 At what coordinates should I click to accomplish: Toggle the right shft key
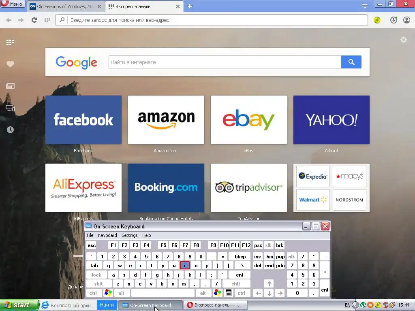point(236,284)
